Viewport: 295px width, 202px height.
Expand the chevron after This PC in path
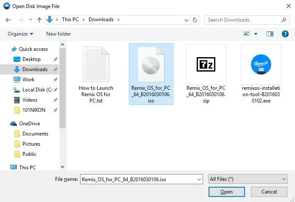(x=83, y=19)
